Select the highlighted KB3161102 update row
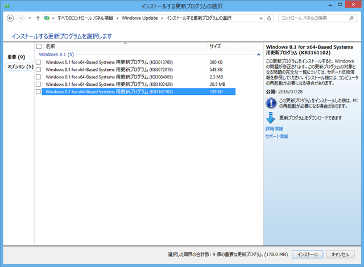 pyautogui.click(x=139, y=91)
